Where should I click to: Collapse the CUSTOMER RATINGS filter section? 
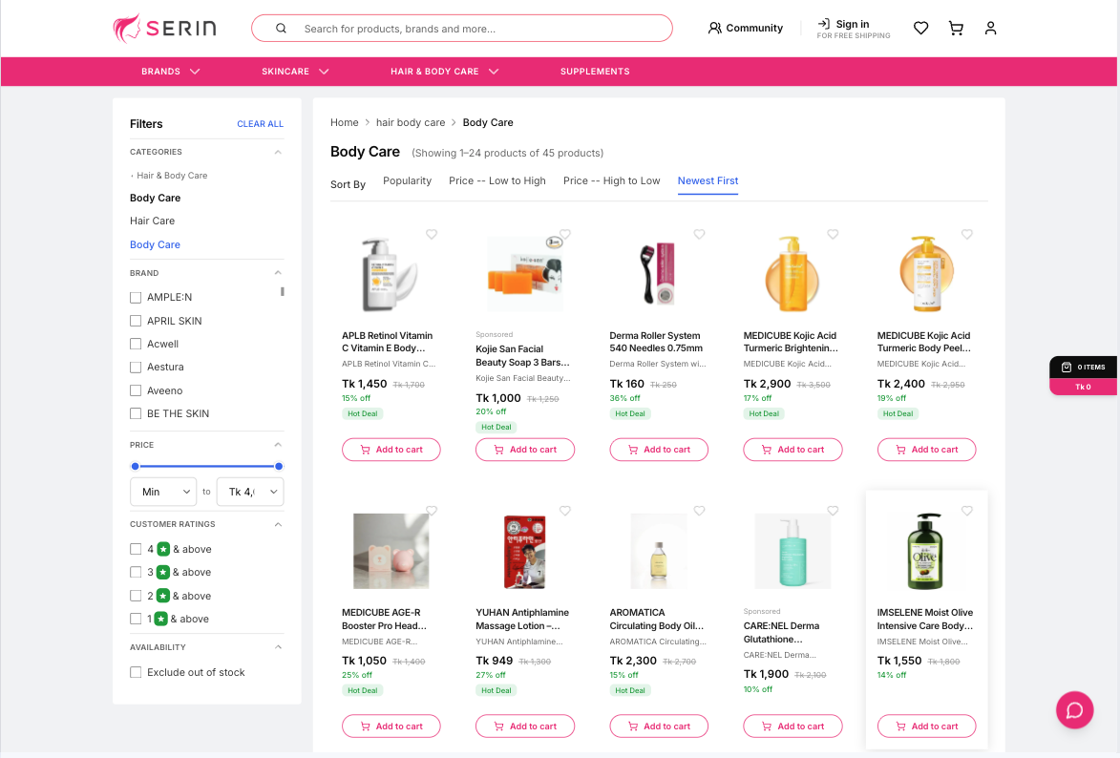278,524
